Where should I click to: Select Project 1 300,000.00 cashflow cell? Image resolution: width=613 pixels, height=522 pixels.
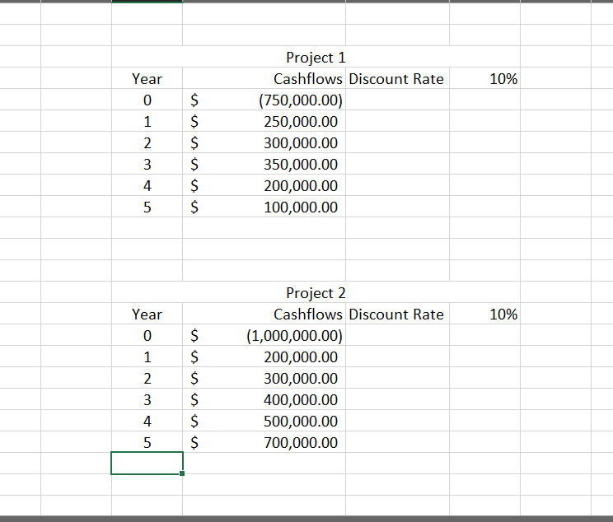pos(264,142)
